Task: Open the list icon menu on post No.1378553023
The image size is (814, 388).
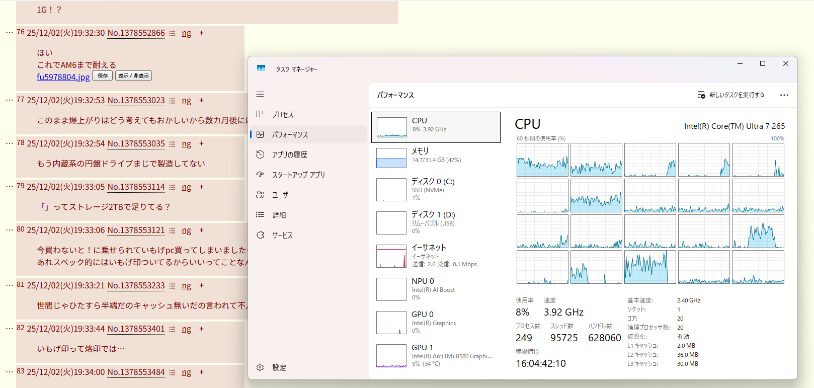Action: (172, 101)
